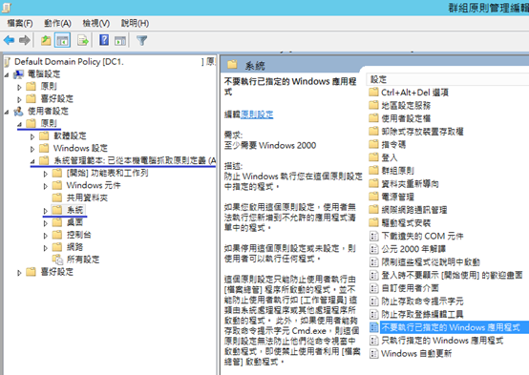This screenshot has width=529, height=375.
Task: Expand the Windows 元件 tree node
Action: 46,186
